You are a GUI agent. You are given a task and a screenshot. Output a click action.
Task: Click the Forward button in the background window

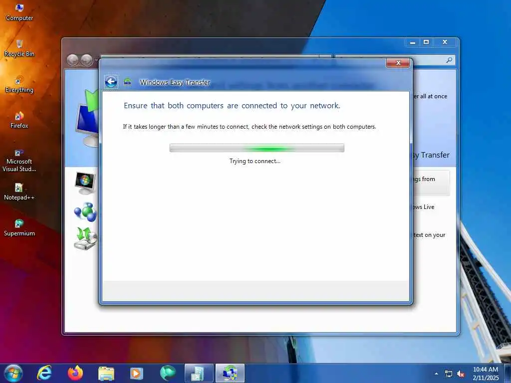(87, 60)
